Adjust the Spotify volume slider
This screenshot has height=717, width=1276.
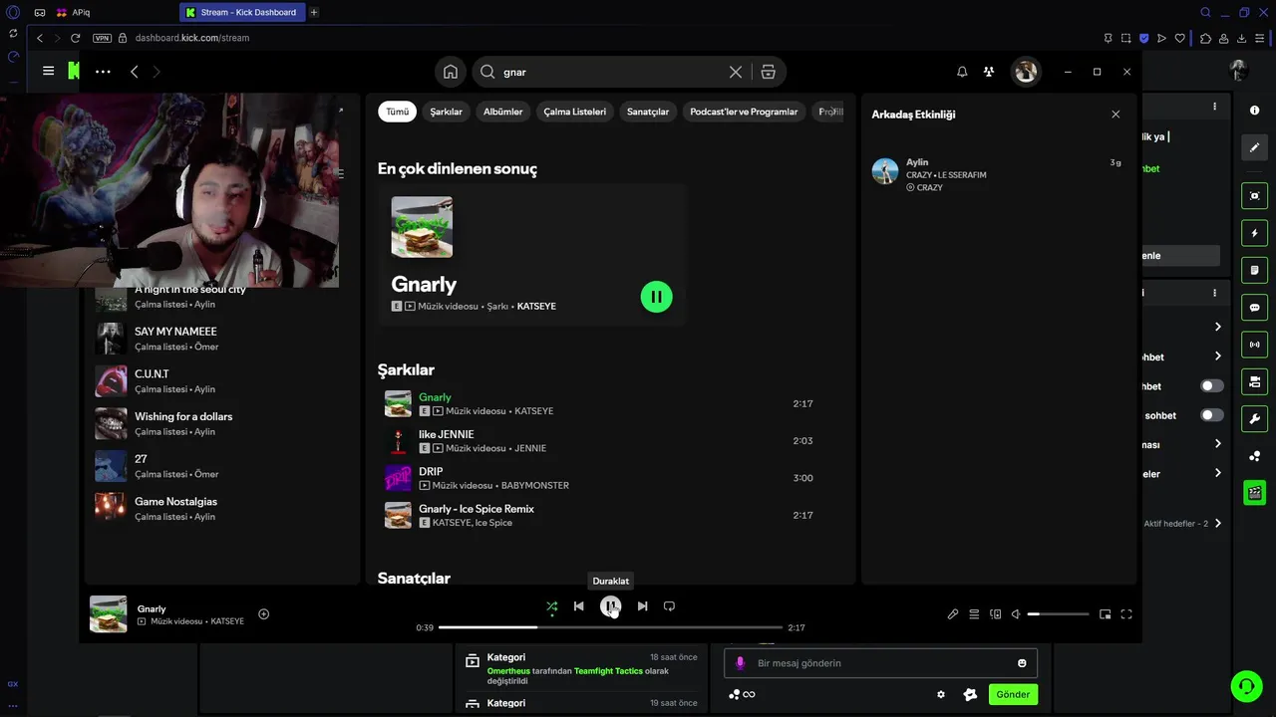[x=1059, y=614]
